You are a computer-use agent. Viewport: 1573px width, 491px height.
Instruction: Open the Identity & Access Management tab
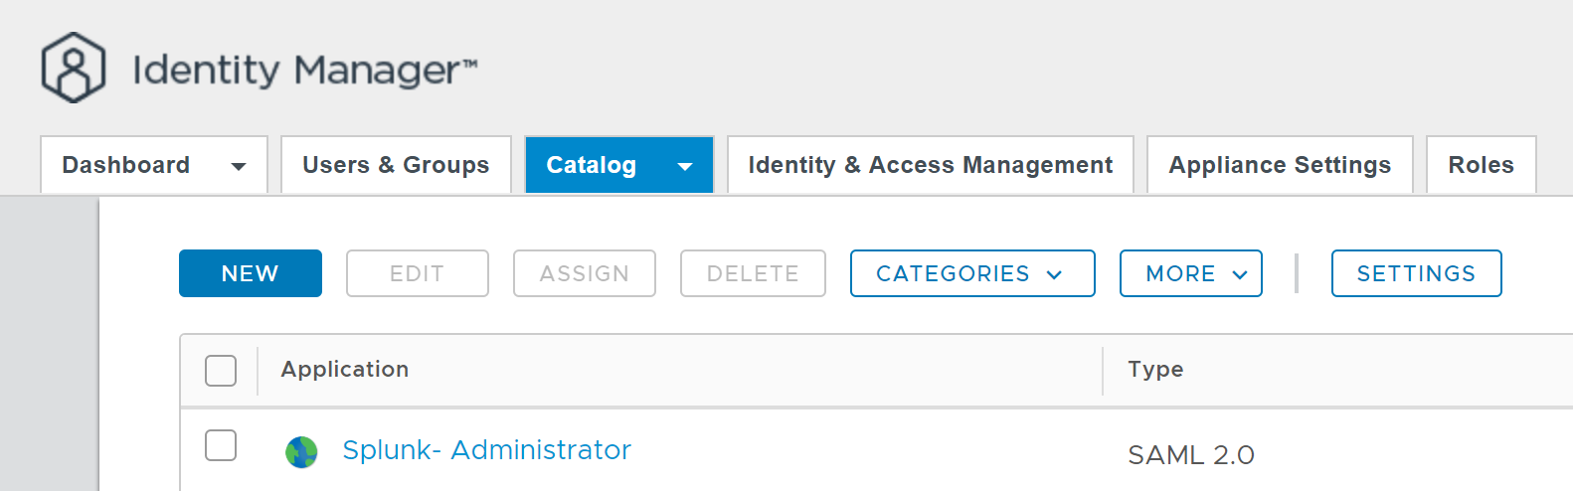point(930,165)
